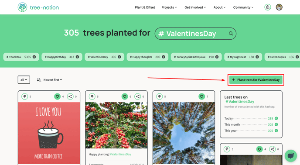Open the tree-nation logo home link

coord(38,7)
